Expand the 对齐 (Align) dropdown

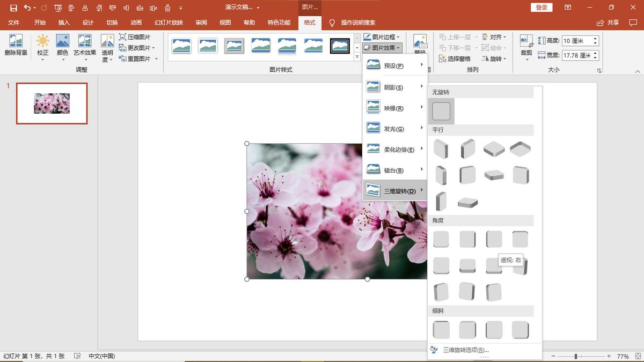tap(494, 37)
